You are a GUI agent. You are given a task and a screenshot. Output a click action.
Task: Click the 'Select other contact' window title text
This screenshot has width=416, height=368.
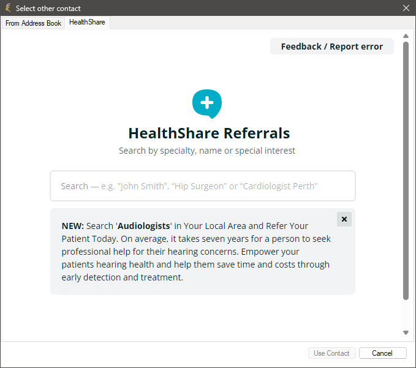pos(48,9)
